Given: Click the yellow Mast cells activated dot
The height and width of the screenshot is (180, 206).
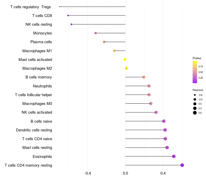Looking at the screenshot, I should click(x=125, y=60).
